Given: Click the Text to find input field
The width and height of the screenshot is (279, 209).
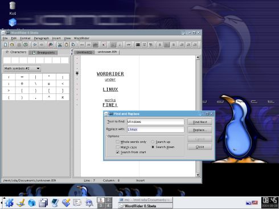Looking at the screenshot, I should pos(155,122).
